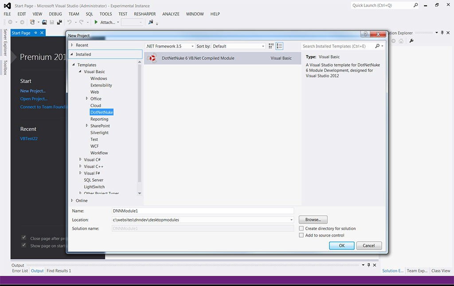Expand the Recent section in dialog
Screen dimensions: 454x286
[72, 45]
